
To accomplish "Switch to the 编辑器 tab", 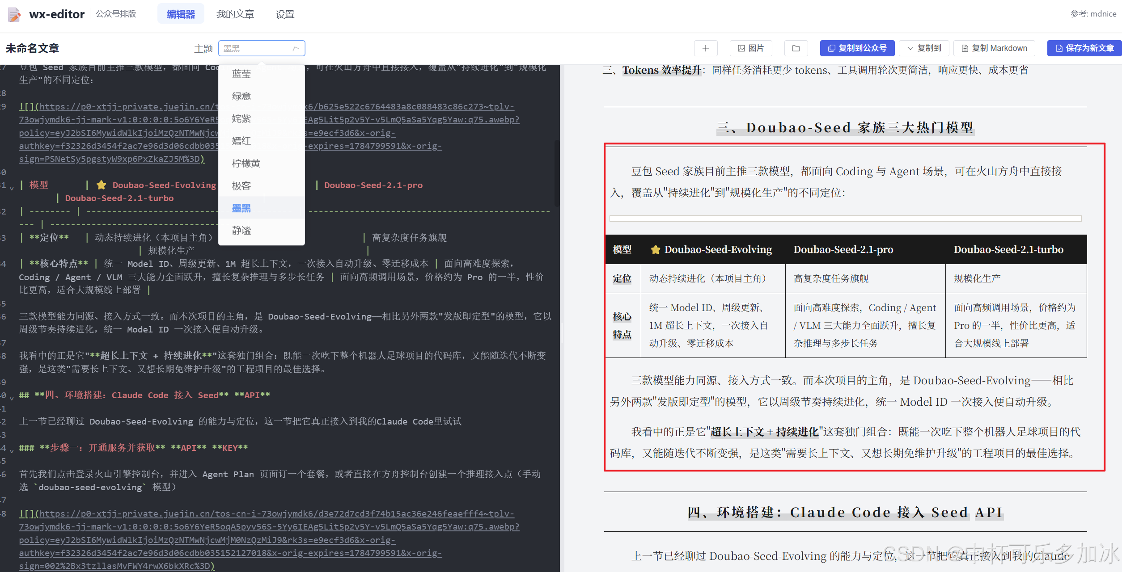I will click(x=181, y=14).
